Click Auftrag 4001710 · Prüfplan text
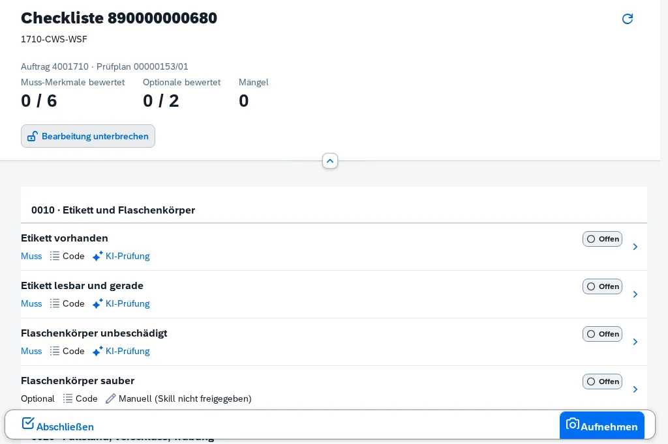The image size is (668, 444). coord(104,67)
